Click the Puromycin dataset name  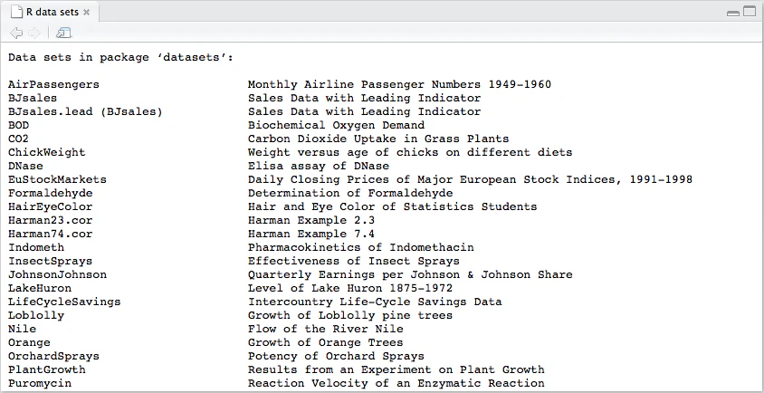coord(40,383)
